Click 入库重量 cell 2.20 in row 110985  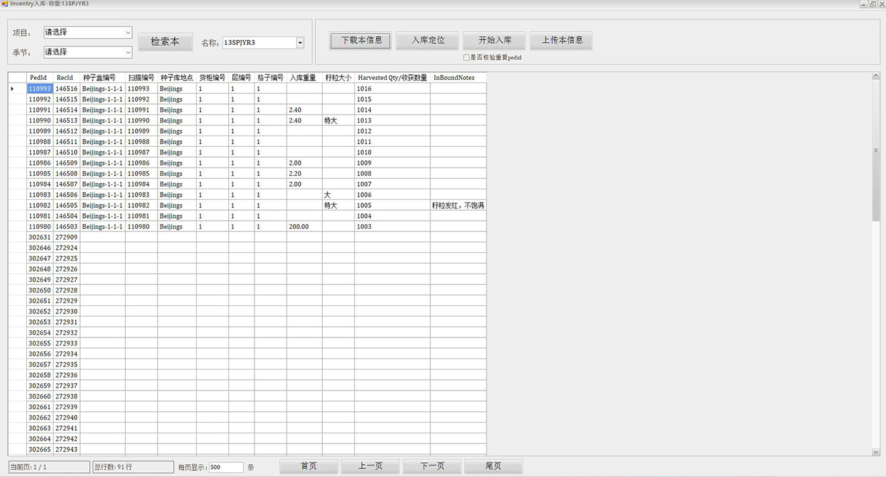tap(304, 174)
